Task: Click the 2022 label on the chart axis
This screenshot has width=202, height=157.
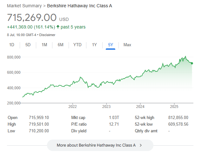Action: (72, 107)
